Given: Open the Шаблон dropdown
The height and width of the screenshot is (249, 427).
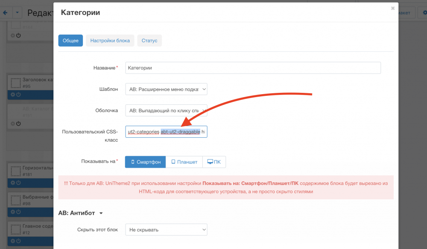Looking at the screenshot, I should pyautogui.click(x=166, y=89).
